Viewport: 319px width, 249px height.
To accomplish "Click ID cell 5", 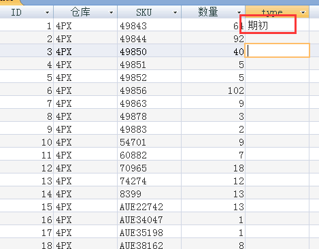I will [27, 76].
